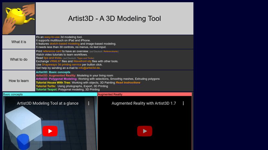The width and height of the screenshot is (268, 150).
Task: Visit Shapeways 3d printing service link
Action: [x=61, y=65]
